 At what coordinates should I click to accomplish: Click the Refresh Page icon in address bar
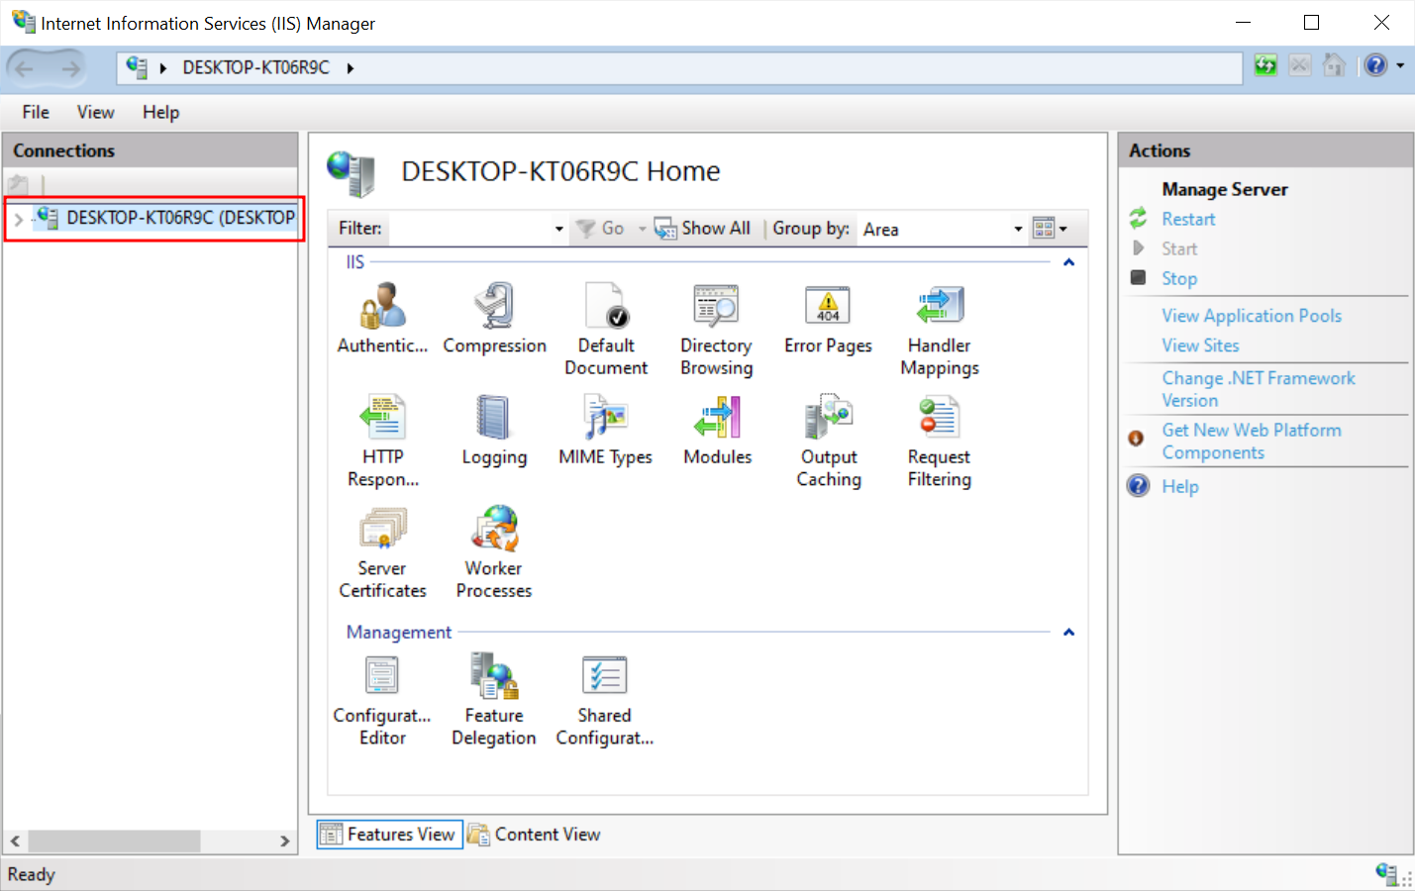pyautogui.click(x=1265, y=65)
